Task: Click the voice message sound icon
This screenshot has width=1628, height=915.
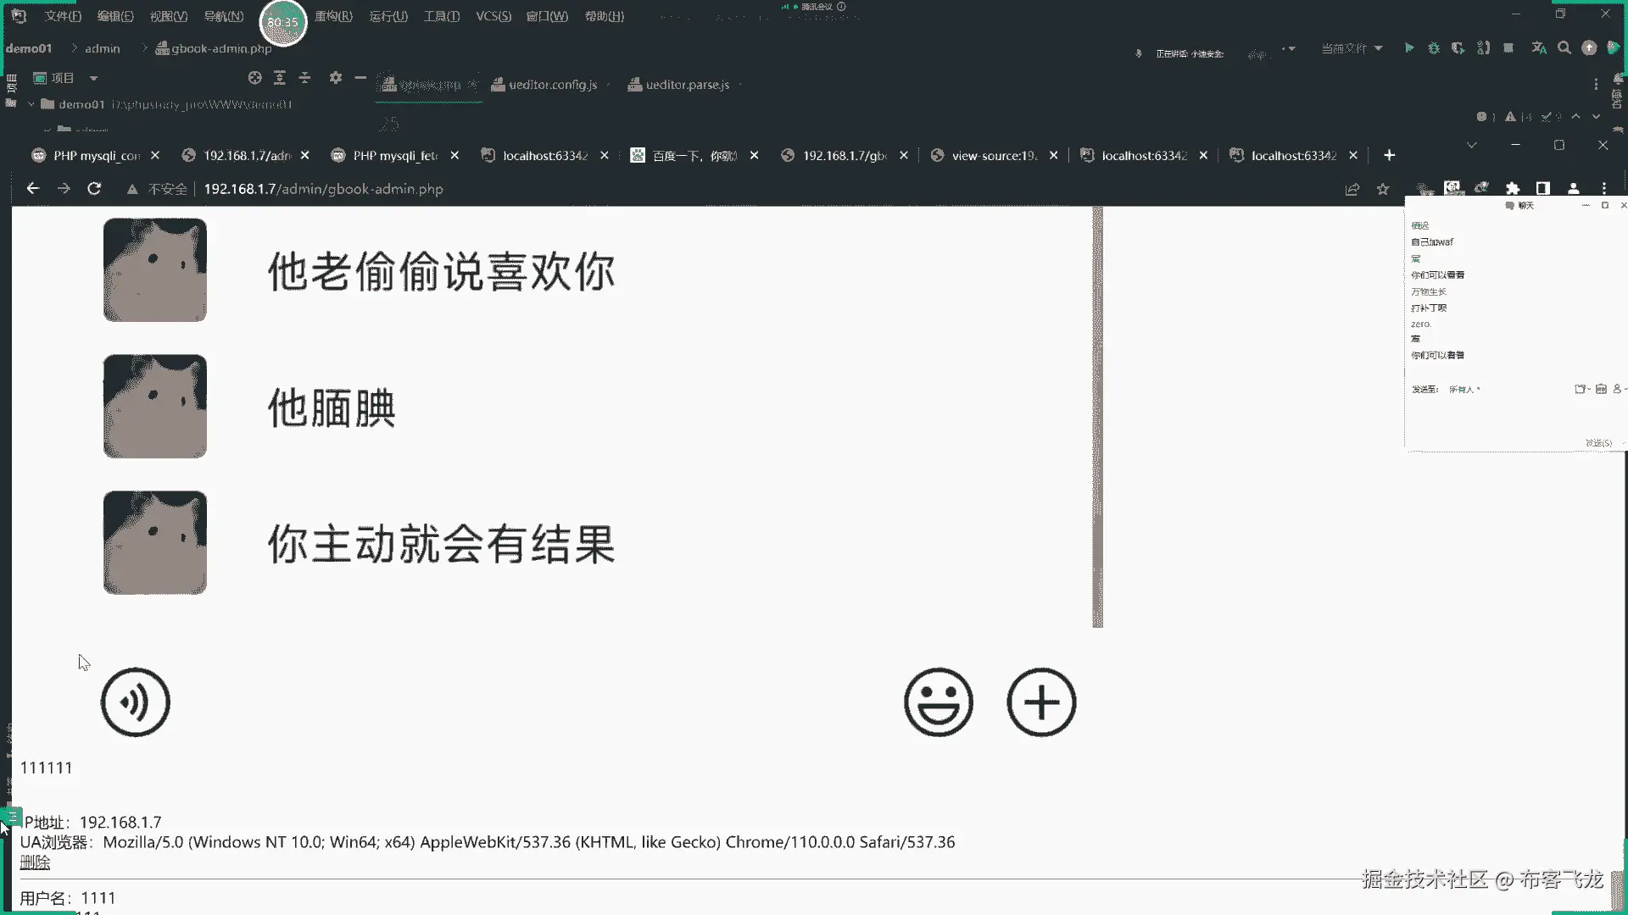Action: tap(136, 702)
